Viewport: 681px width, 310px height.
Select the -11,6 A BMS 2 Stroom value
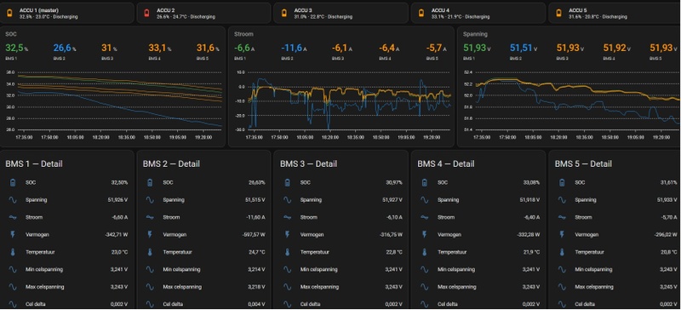click(294, 48)
